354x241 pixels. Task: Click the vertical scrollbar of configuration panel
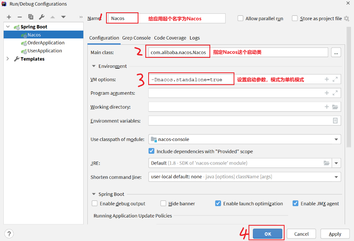click(x=348, y=87)
